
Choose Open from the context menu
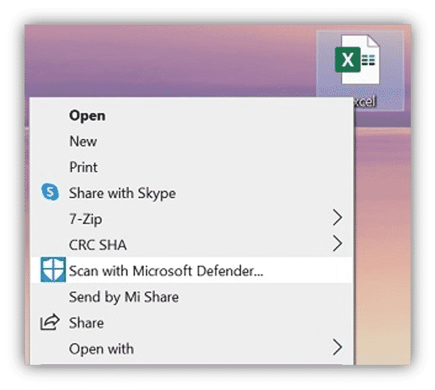point(191,115)
